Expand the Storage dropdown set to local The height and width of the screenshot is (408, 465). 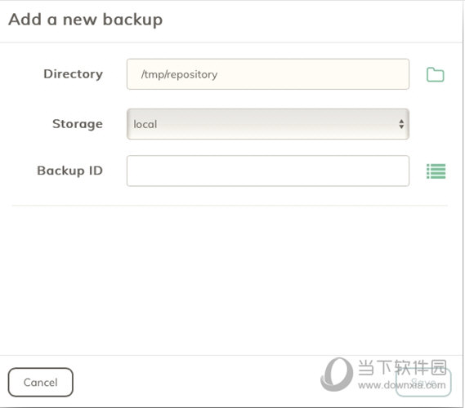click(x=268, y=124)
